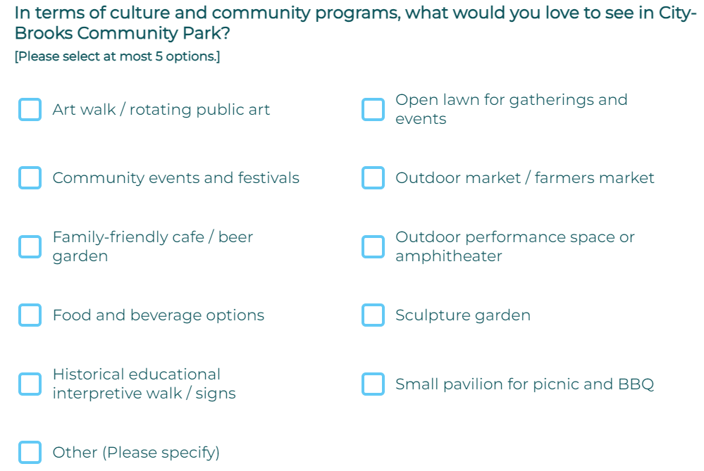Click the "Open lawn for gatherings and events" label

point(511,109)
